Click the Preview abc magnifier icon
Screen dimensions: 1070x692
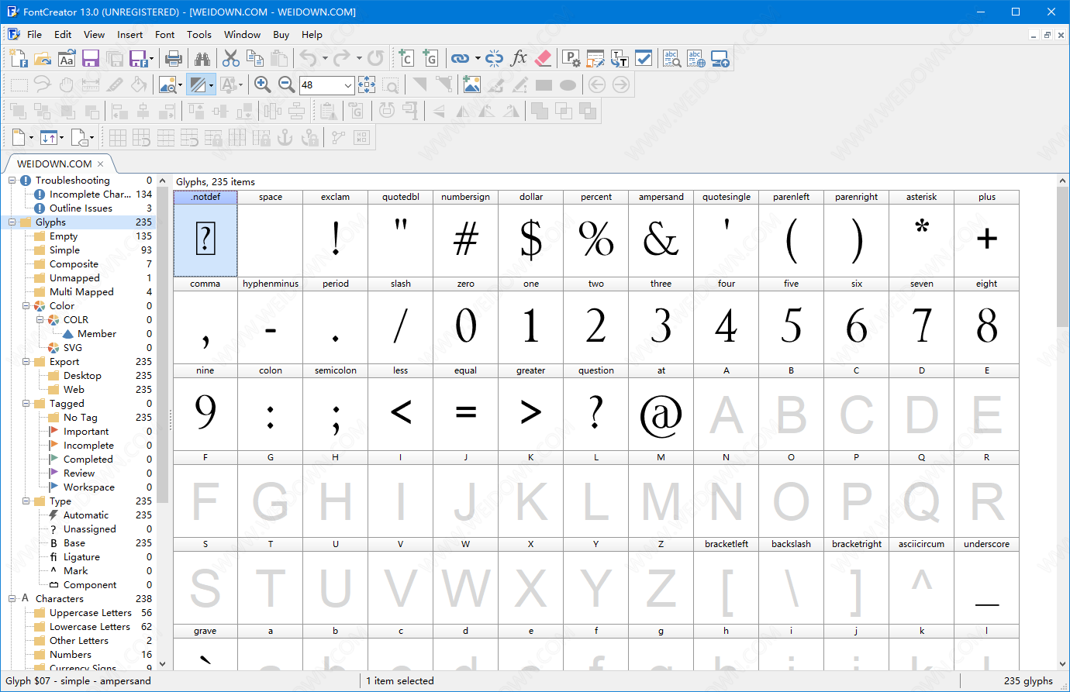coord(671,58)
